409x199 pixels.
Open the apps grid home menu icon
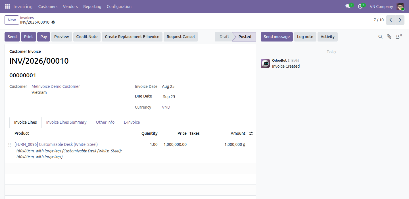(x=7, y=6)
